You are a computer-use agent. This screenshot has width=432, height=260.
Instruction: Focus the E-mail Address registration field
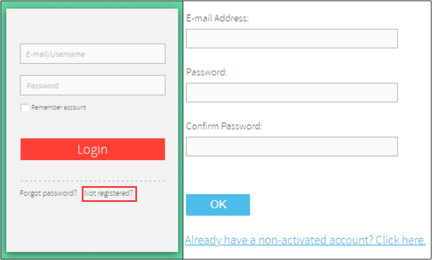point(292,39)
